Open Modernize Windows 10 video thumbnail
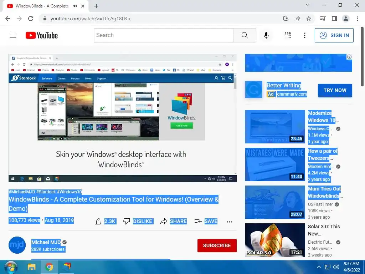Screen dimensions: 365x274 (275, 127)
